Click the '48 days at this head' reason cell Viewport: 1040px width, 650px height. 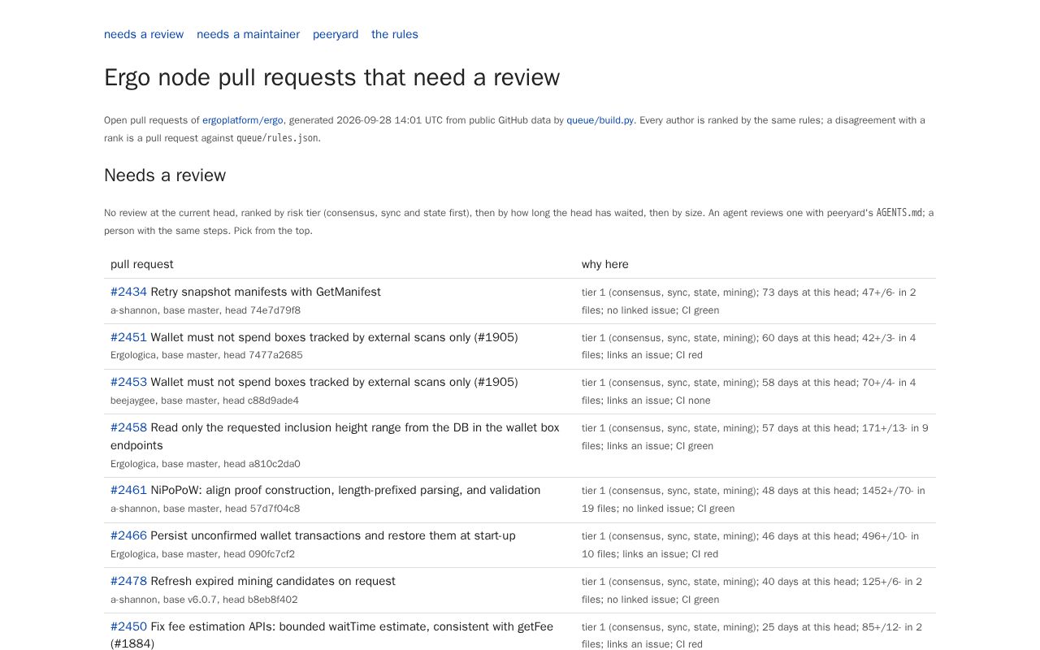(x=755, y=500)
